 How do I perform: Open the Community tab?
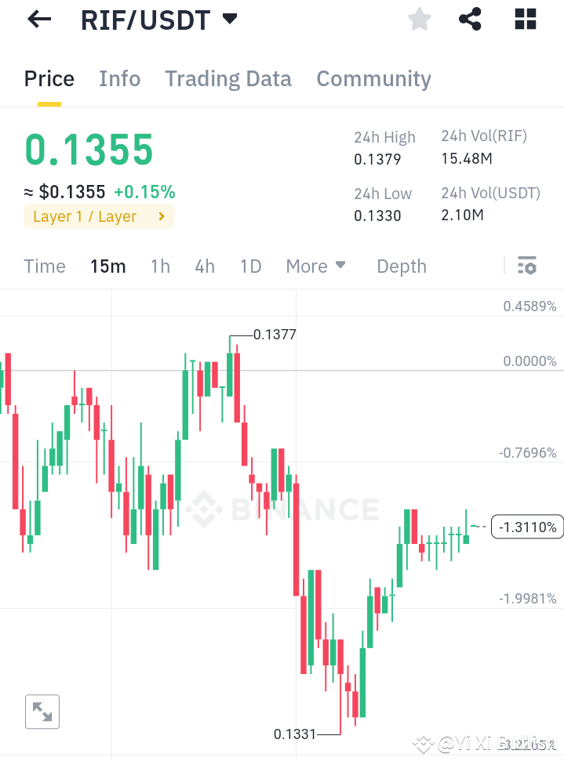tap(373, 78)
